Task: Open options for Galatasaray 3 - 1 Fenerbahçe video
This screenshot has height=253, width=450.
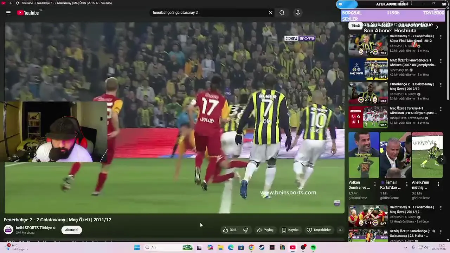Action: 441,208
